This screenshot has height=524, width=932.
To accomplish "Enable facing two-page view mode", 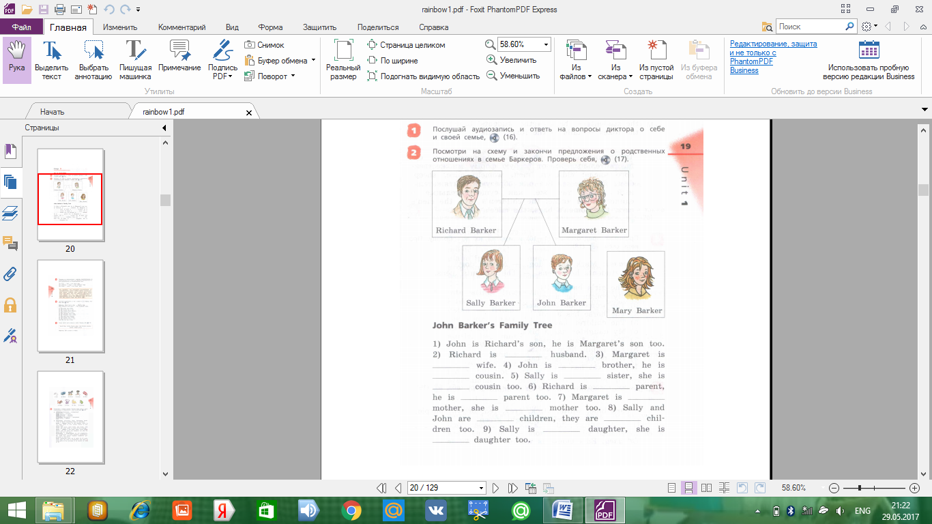I will tap(707, 489).
